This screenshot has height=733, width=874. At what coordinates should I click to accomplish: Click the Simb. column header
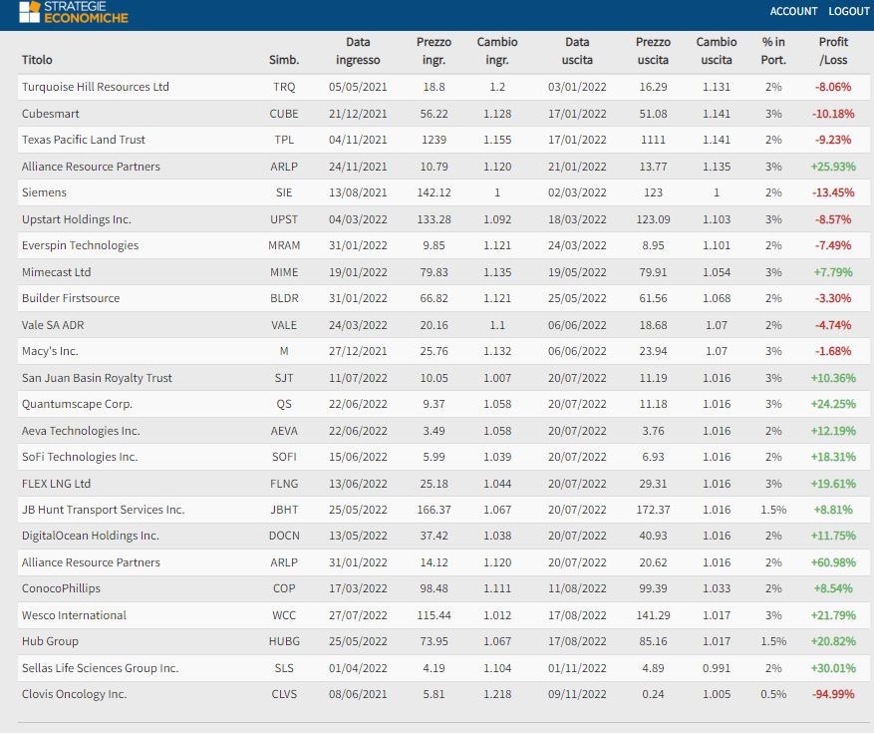pos(284,60)
